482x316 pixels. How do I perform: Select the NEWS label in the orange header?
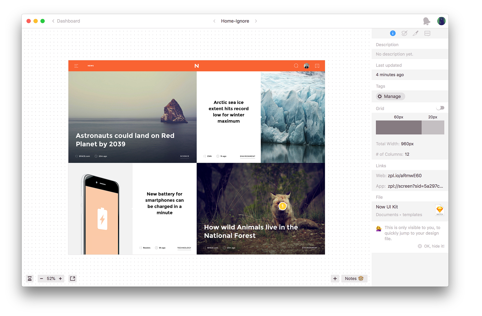click(91, 66)
